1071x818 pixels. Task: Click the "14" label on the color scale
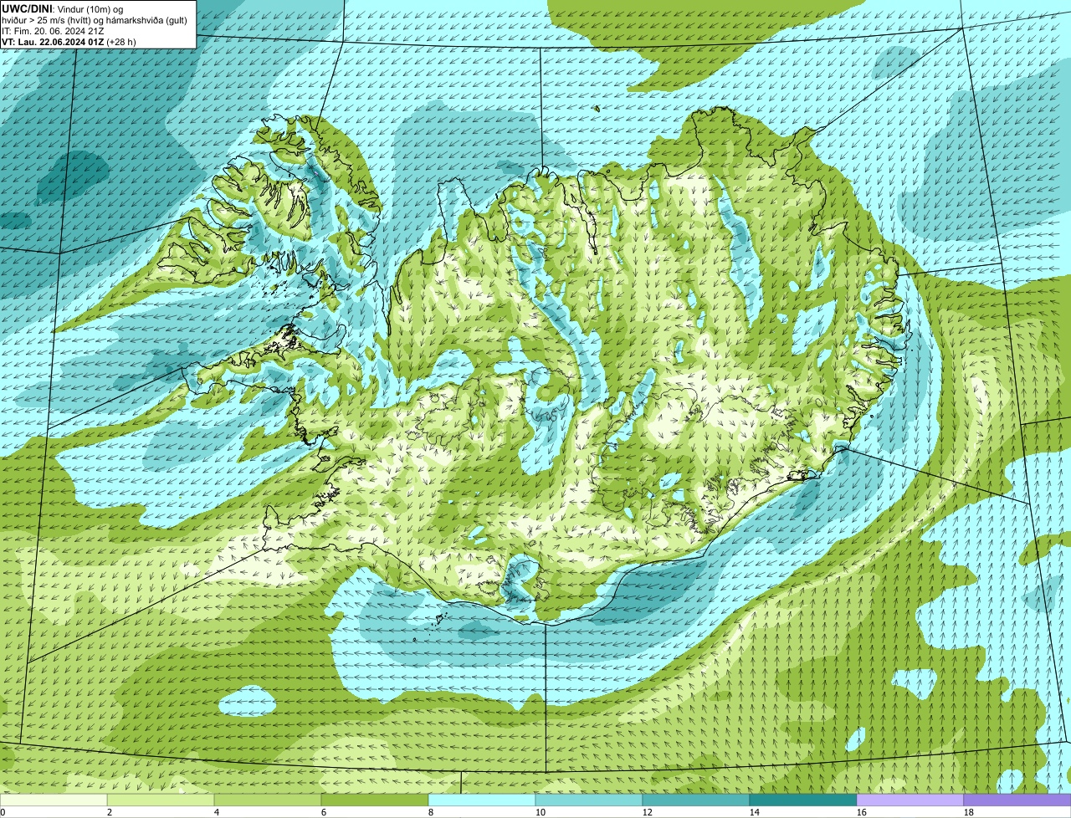pyautogui.click(x=755, y=812)
